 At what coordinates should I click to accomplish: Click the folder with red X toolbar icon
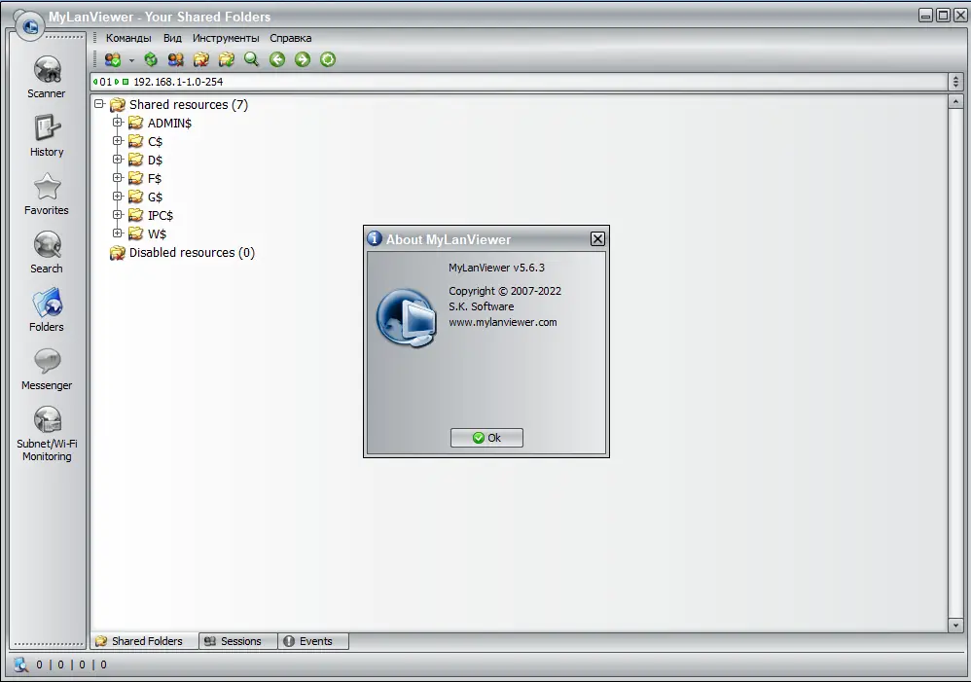pyautogui.click(x=201, y=59)
